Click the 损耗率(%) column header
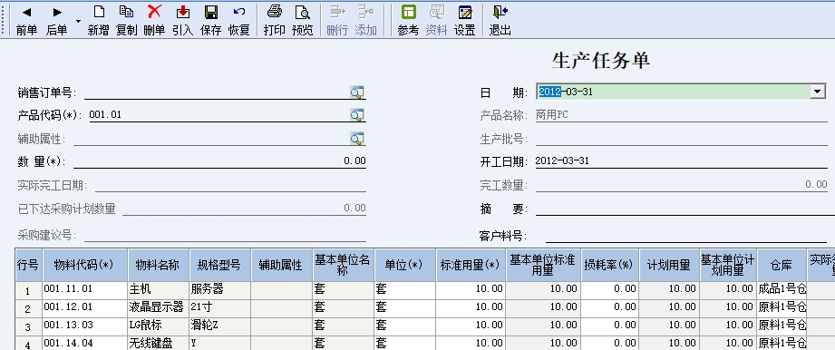The image size is (835, 350). pyautogui.click(x=609, y=265)
